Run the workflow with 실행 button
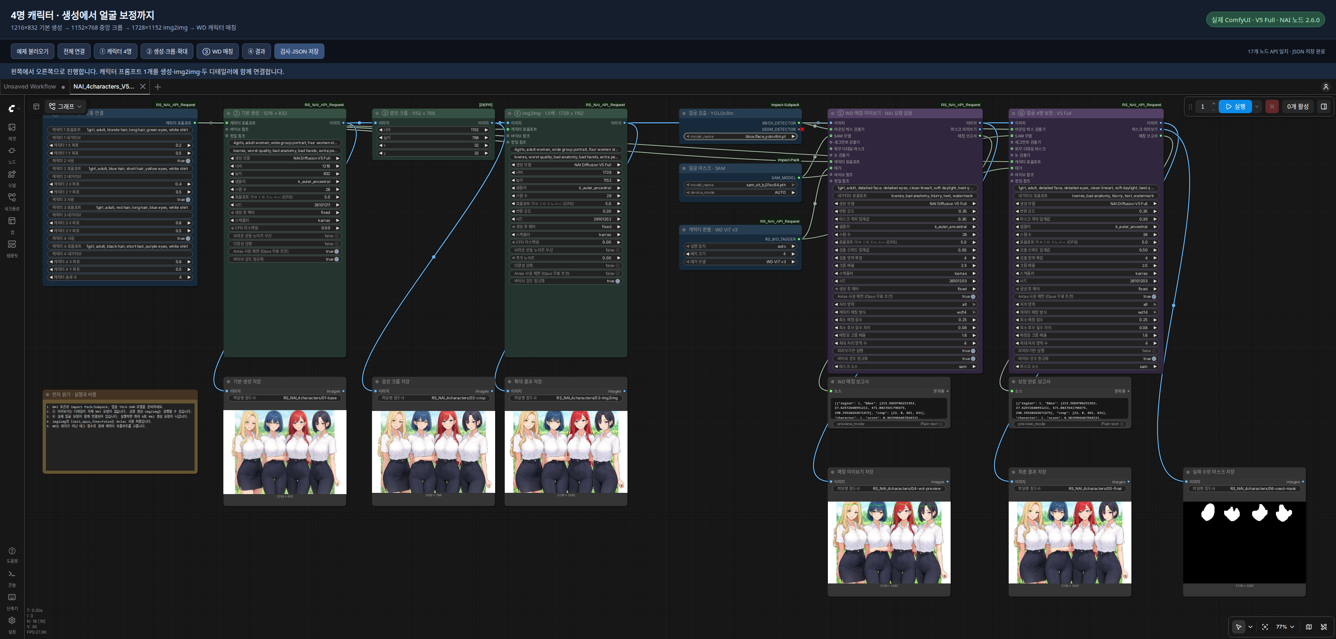Viewport: 1336px width, 639px height. tap(1235, 106)
